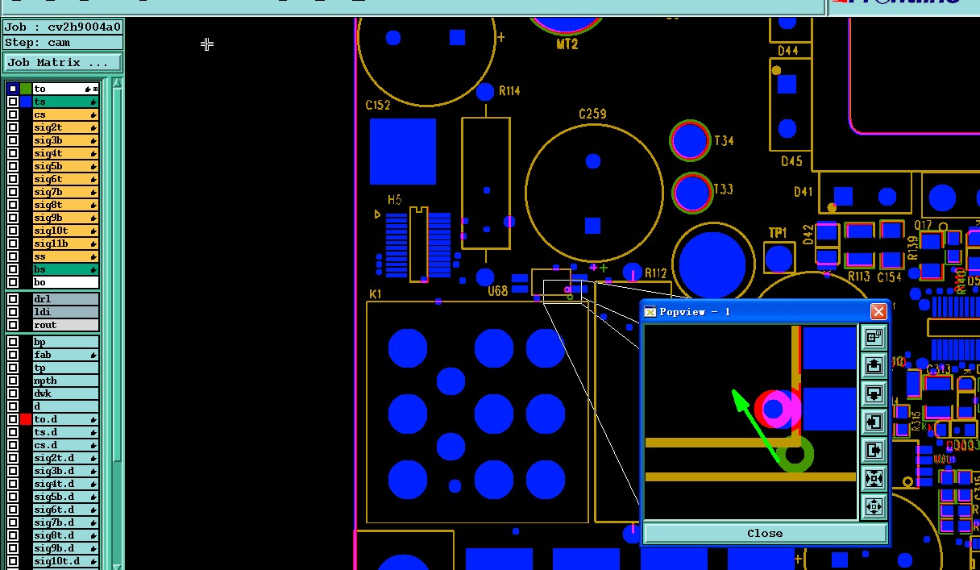Toggle the checkbox beside layer sig4t
This screenshot has height=570, width=980.
(x=13, y=153)
